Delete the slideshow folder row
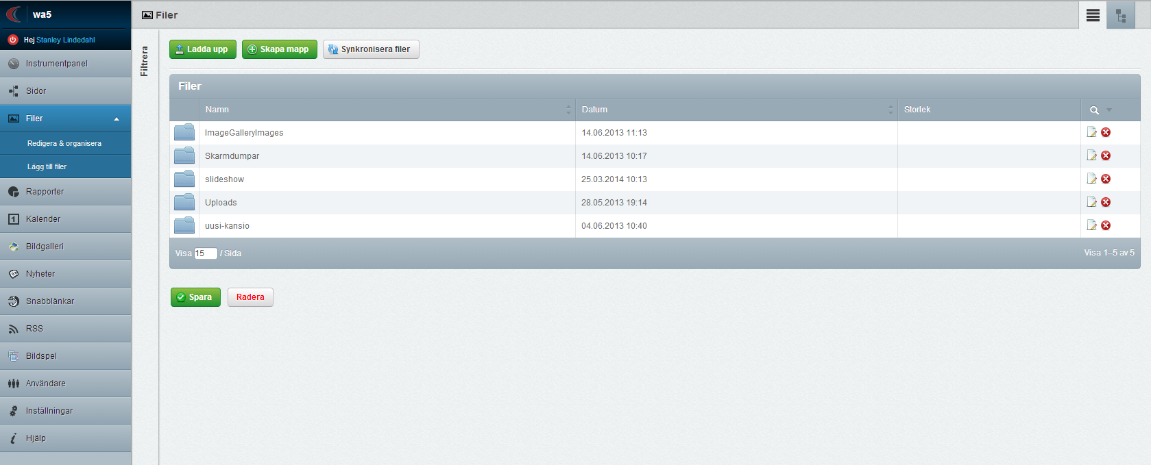 1106,179
